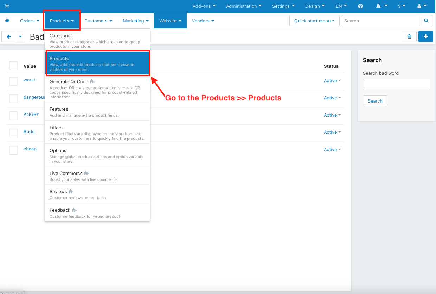Viewport: 436px width, 294px height.
Task: Click the Value column header
Action: [30, 66]
